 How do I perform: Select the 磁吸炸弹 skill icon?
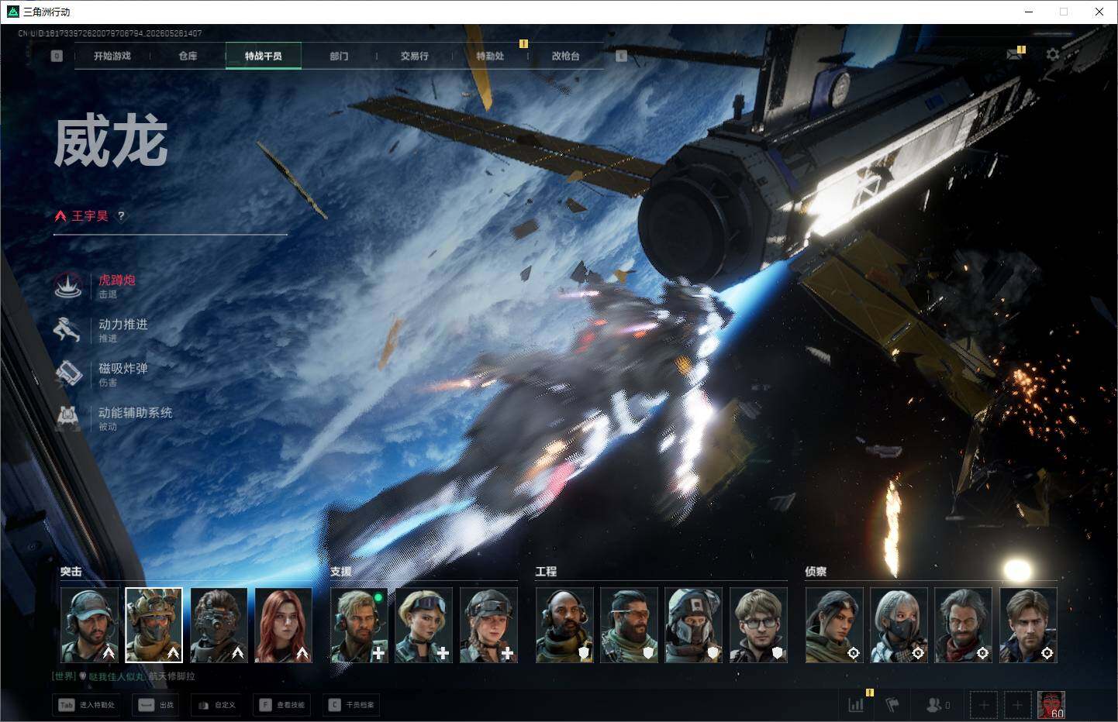(x=68, y=374)
